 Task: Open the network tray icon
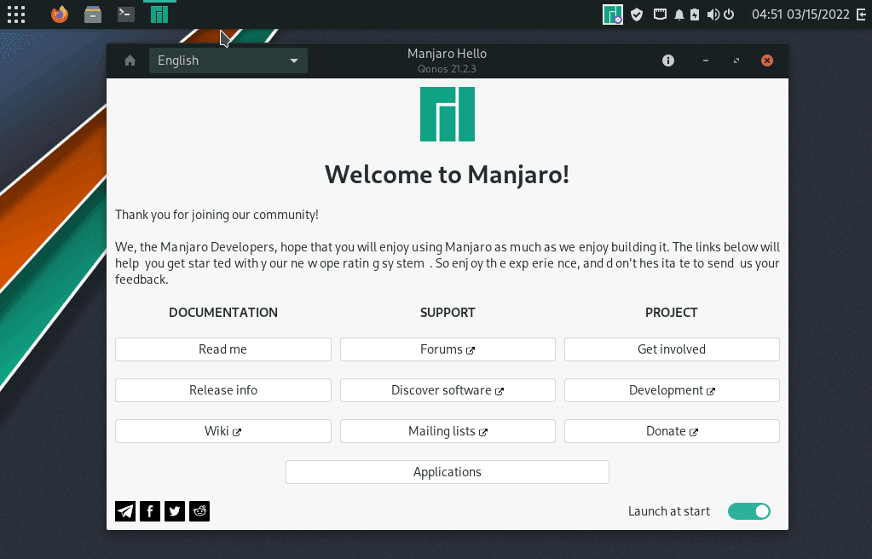(x=660, y=14)
